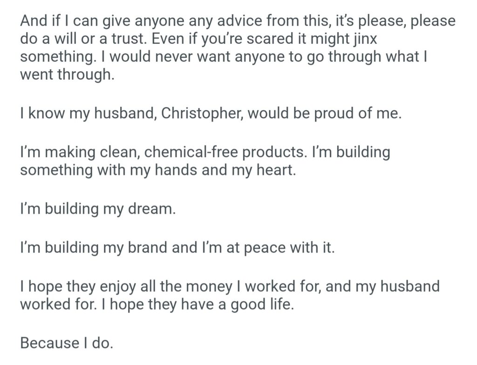Viewport: 477px width, 365px height.
Task: Click the line "I'm building my dream."
Action: click(98, 209)
